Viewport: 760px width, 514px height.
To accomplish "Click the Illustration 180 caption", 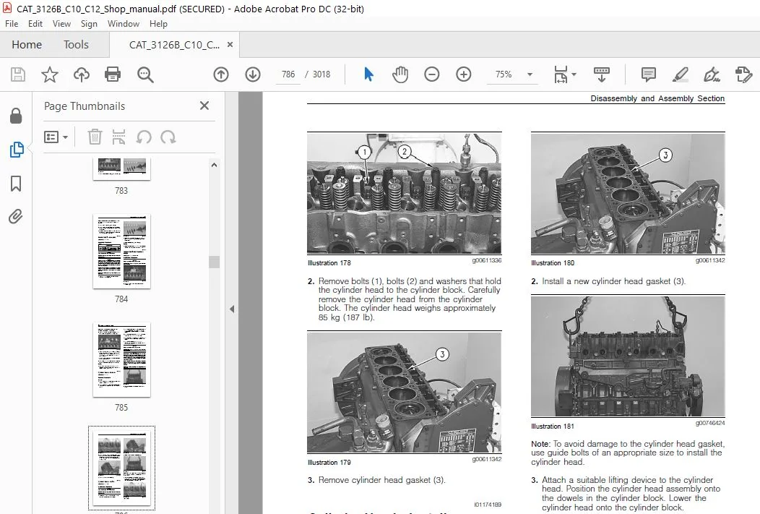I will (553, 263).
